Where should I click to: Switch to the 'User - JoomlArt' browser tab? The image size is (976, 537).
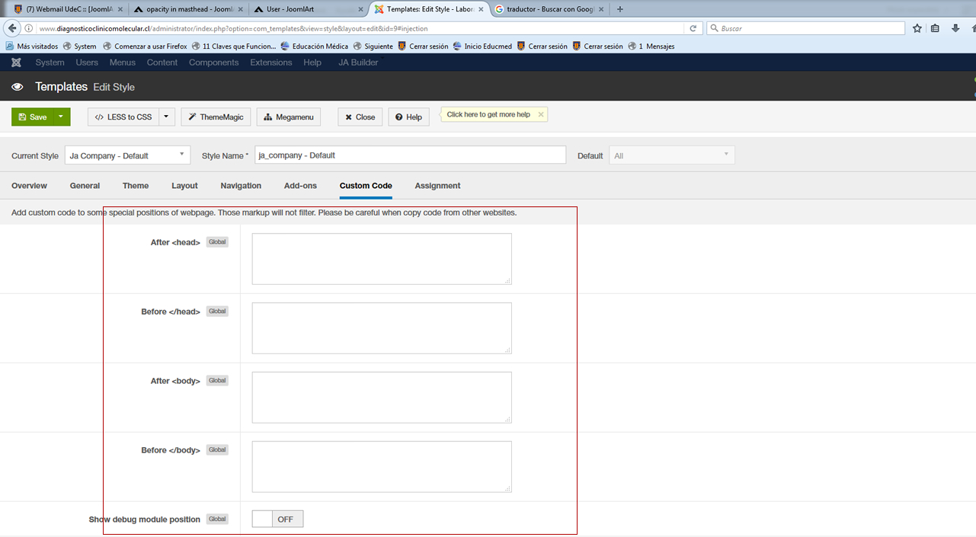(x=309, y=9)
